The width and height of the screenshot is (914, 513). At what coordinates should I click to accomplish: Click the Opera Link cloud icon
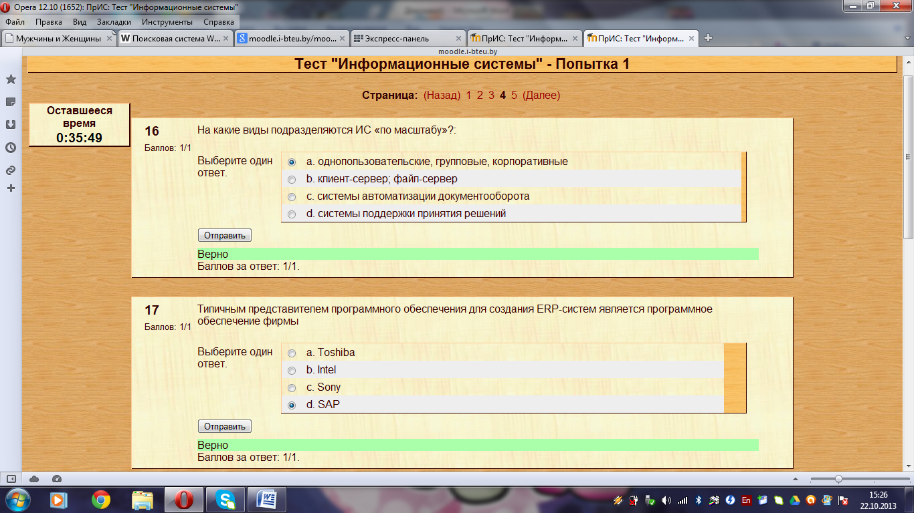[34, 479]
